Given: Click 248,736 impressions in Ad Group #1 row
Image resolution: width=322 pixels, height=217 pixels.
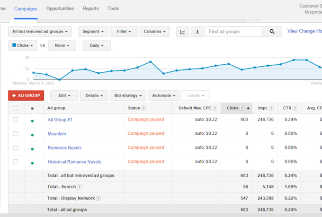Looking at the screenshot, I should pos(266,119).
